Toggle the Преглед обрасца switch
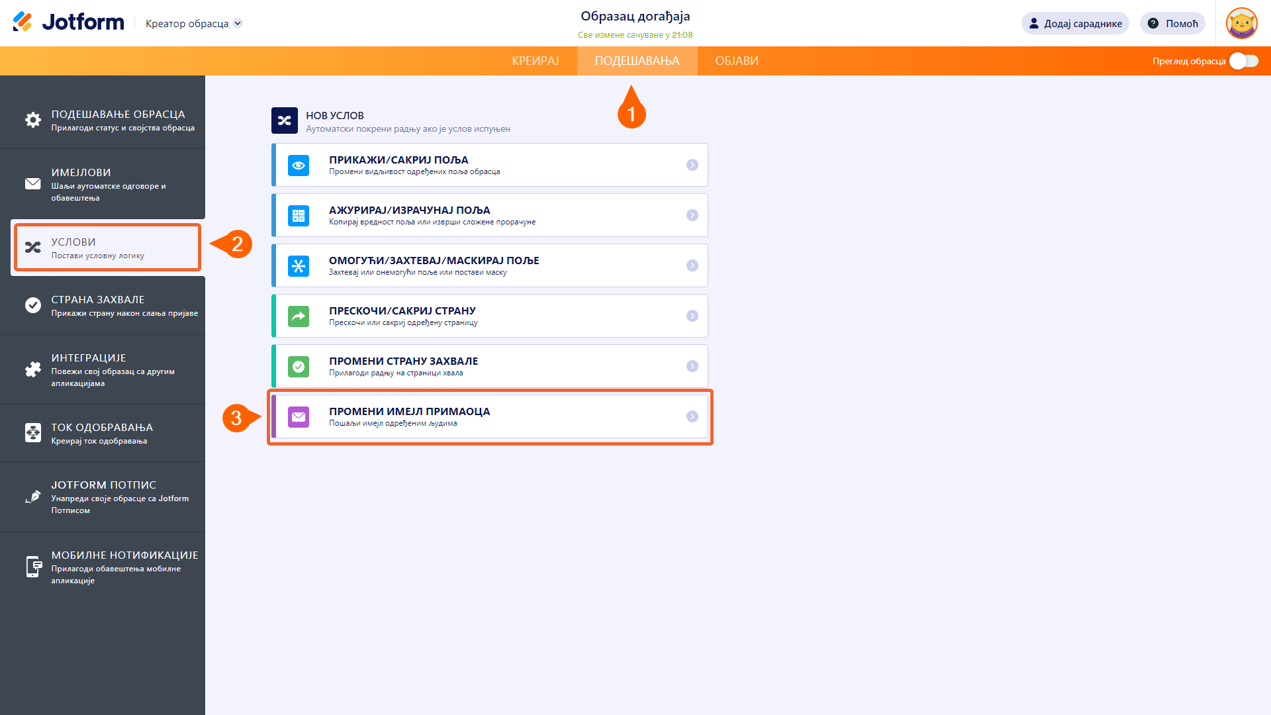 tap(1243, 61)
